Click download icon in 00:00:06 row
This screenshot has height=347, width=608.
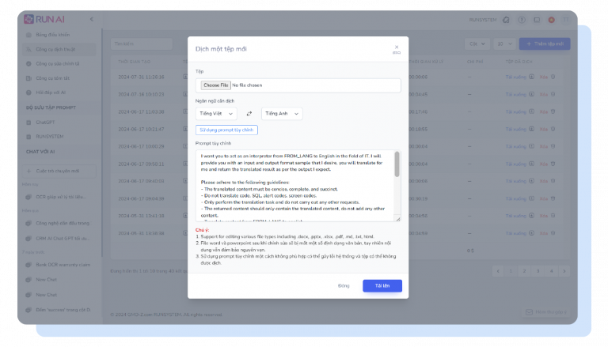532,77
